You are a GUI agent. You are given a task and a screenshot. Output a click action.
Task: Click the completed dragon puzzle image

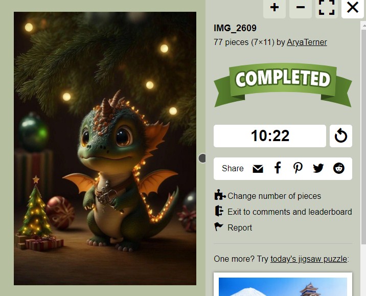point(105,148)
